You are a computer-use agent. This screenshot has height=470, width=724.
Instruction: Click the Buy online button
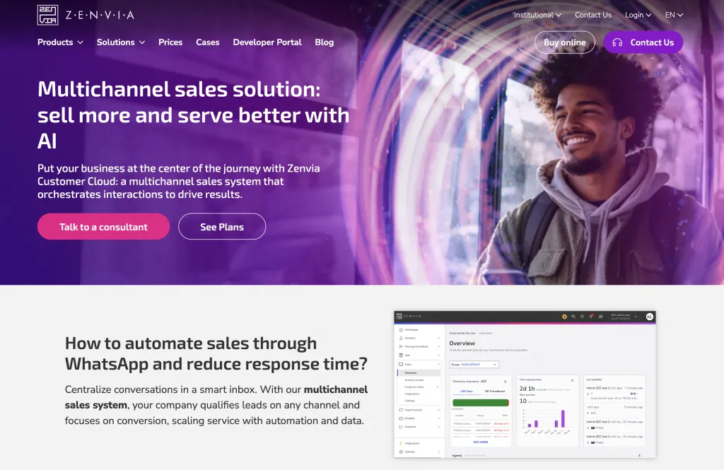(x=565, y=42)
